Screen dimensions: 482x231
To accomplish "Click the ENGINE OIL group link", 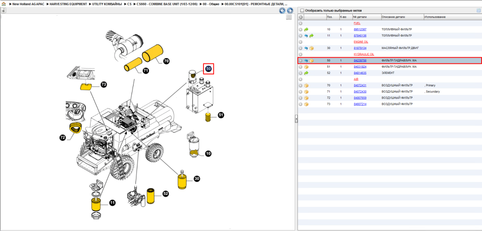I will pos(361,42).
